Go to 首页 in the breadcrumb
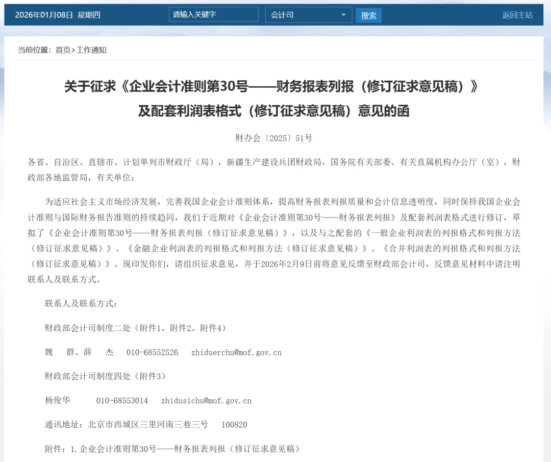Viewport: 551px width, 462px height. tap(63, 50)
